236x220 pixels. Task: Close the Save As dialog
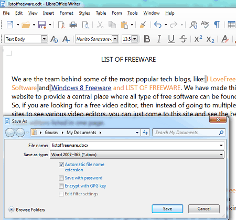218,119
